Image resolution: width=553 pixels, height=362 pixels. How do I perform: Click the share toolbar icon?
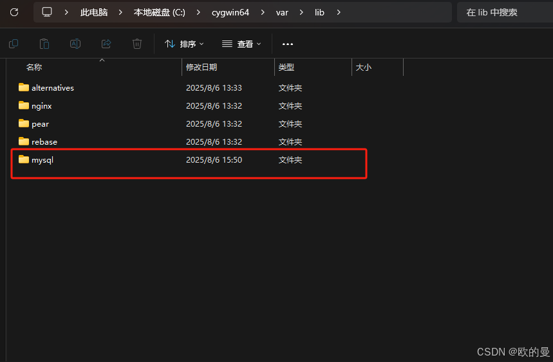click(x=106, y=44)
